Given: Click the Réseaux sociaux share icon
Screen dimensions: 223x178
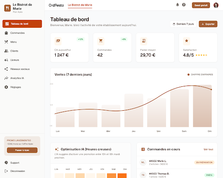Looking at the screenshot, I should (x=6, y=69).
